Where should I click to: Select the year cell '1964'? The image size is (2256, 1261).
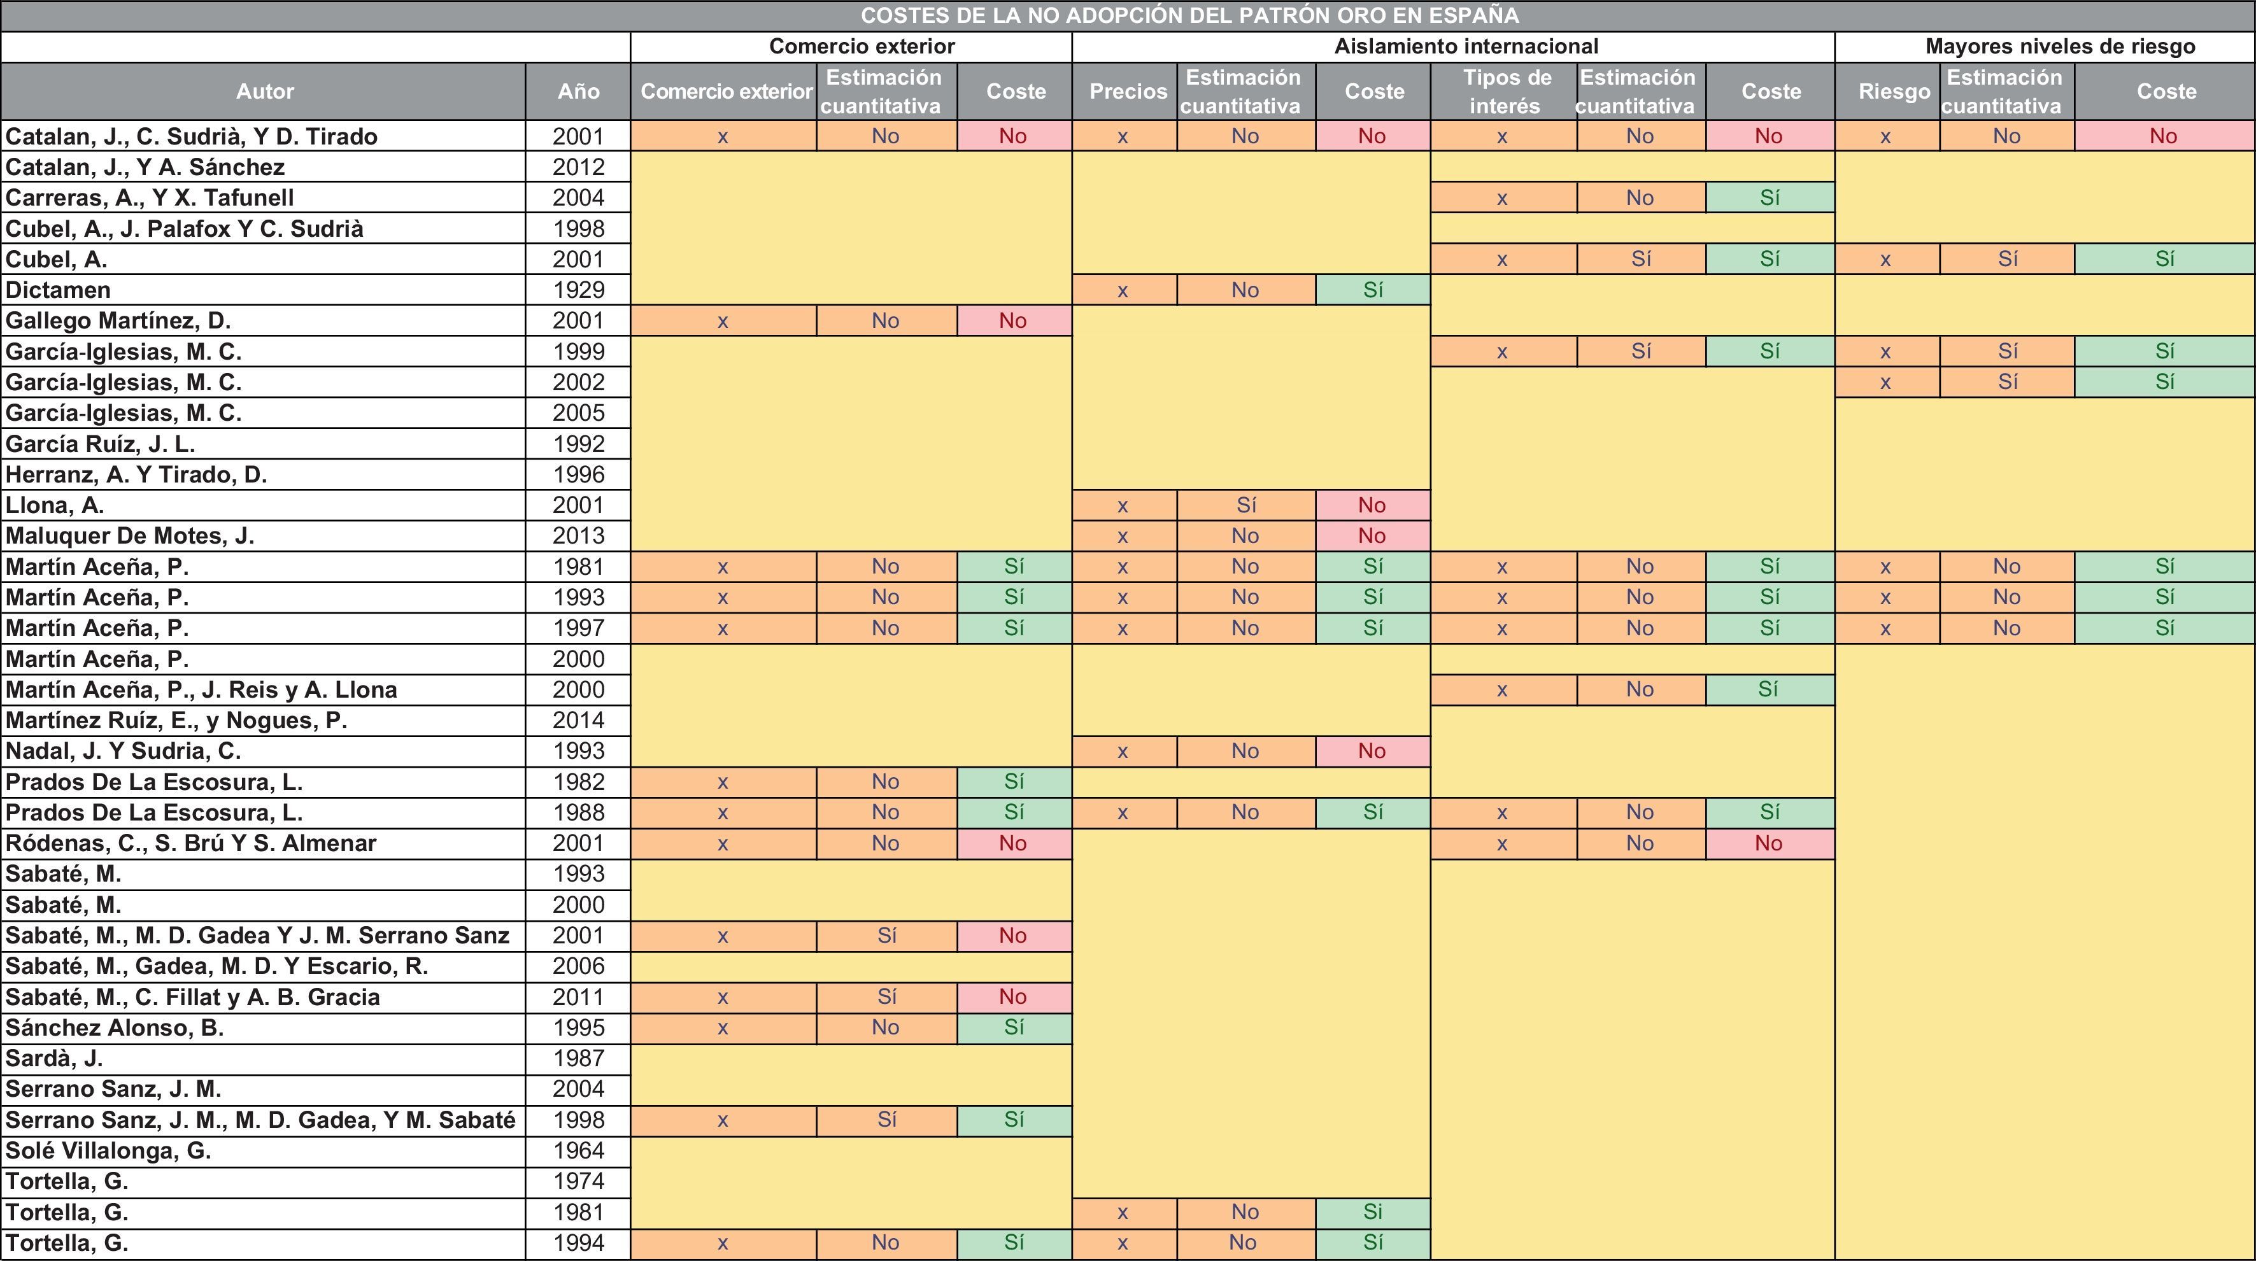tap(578, 1151)
